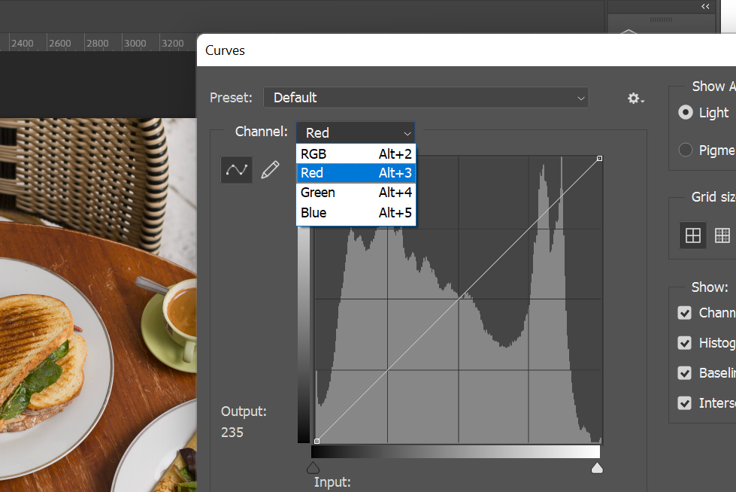
Task: Choose Green in the channel list
Action: coord(356,193)
